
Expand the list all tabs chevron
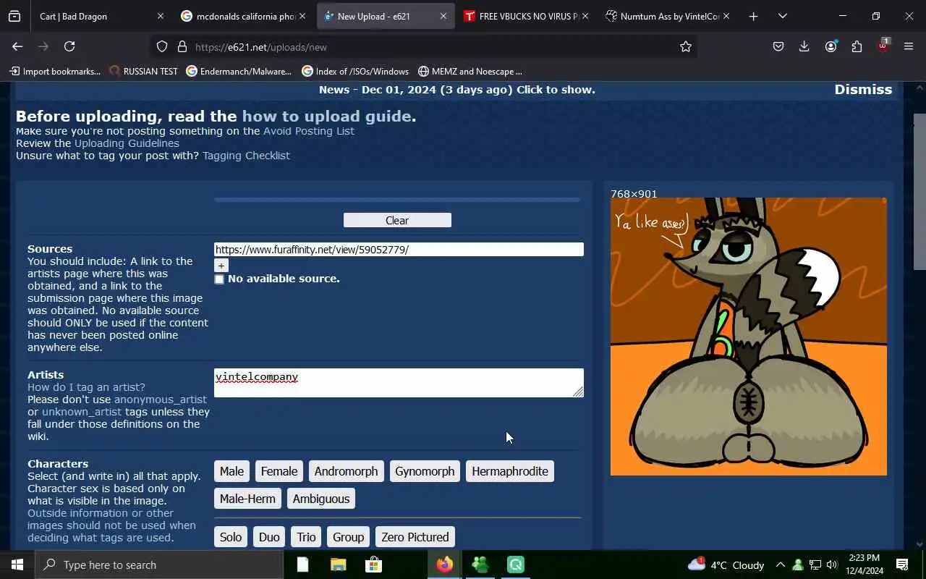point(783,16)
